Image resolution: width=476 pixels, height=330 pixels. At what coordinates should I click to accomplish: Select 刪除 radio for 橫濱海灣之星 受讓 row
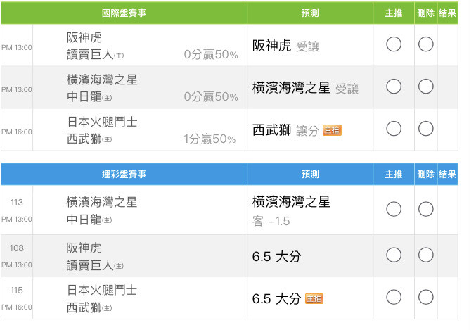coord(425,87)
